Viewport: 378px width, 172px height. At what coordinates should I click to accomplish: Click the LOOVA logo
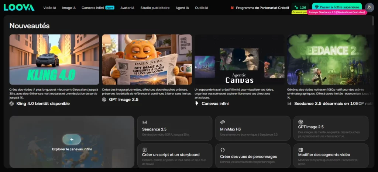click(x=19, y=7)
